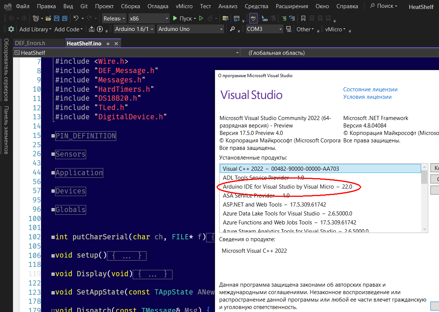
Task: Click the installed products list scroll-down arrow
Action: [424, 229]
